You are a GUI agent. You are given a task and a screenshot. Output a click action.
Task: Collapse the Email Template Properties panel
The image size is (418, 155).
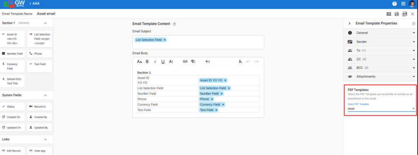pyautogui.click(x=349, y=24)
